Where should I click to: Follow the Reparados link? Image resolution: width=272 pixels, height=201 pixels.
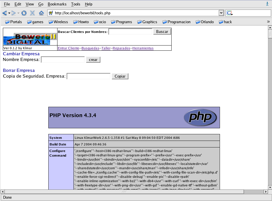click(x=121, y=48)
